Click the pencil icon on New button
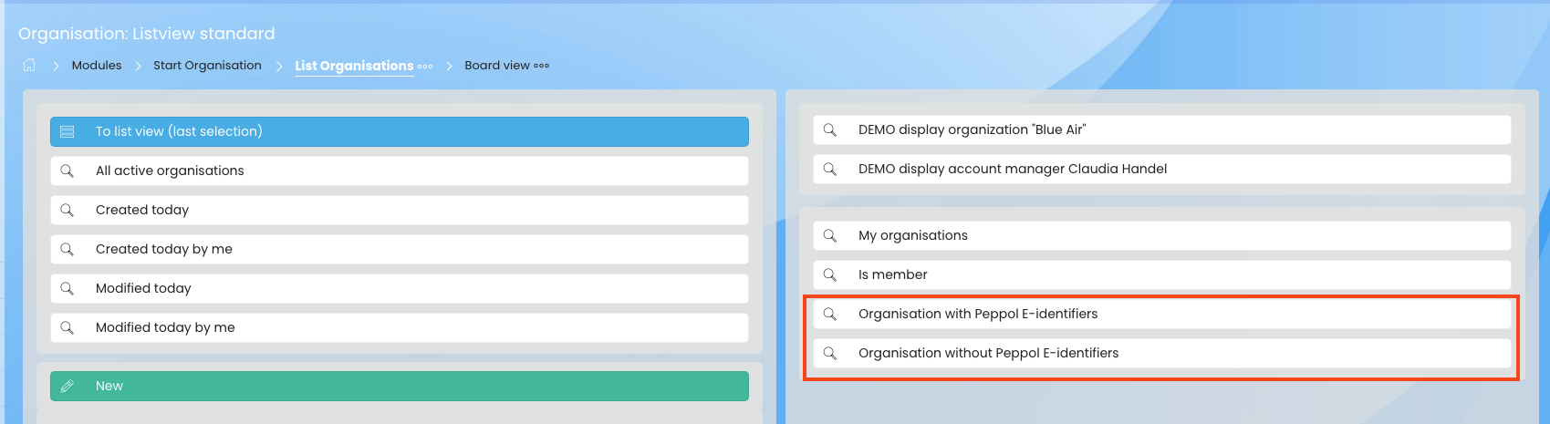Screen dimensions: 1550x424 click(x=67, y=386)
